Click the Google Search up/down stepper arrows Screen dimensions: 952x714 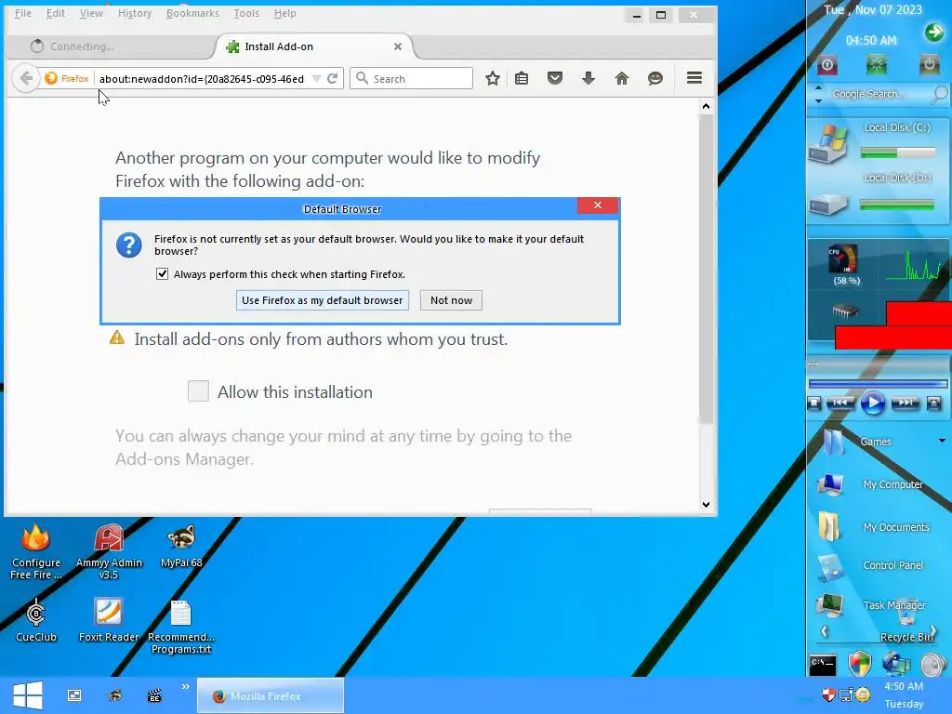818,94
